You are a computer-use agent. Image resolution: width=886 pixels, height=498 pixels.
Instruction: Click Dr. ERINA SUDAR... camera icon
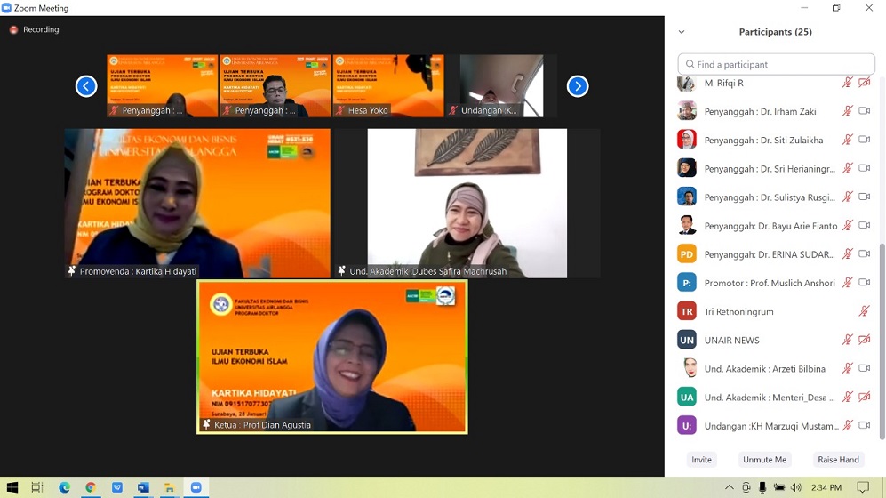pyautogui.click(x=864, y=253)
